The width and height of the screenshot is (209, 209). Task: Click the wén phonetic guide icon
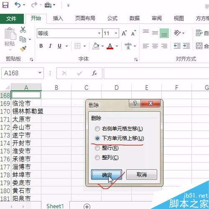[128, 46]
